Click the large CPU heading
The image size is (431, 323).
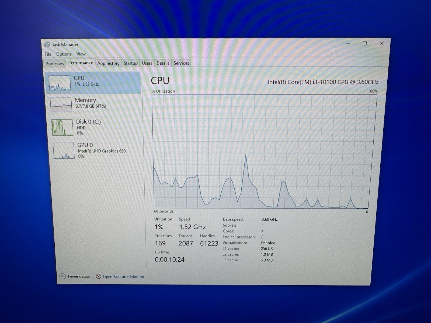point(160,81)
